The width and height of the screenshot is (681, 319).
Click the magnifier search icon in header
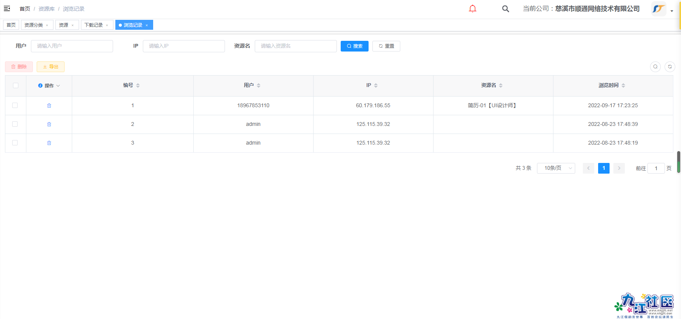[x=505, y=9]
